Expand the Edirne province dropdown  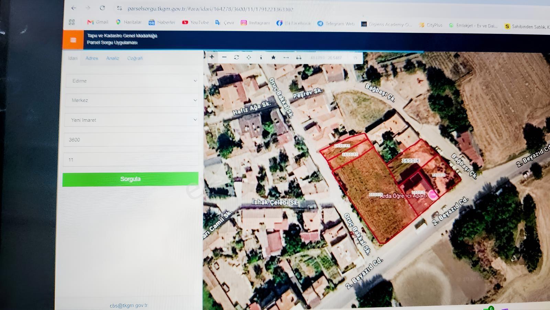pos(132,81)
